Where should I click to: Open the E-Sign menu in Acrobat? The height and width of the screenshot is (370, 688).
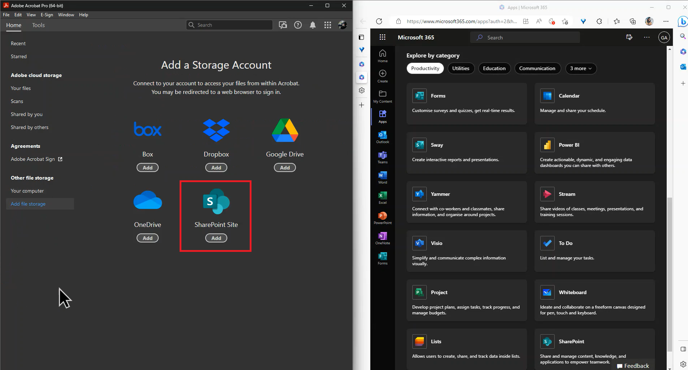[47, 15]
